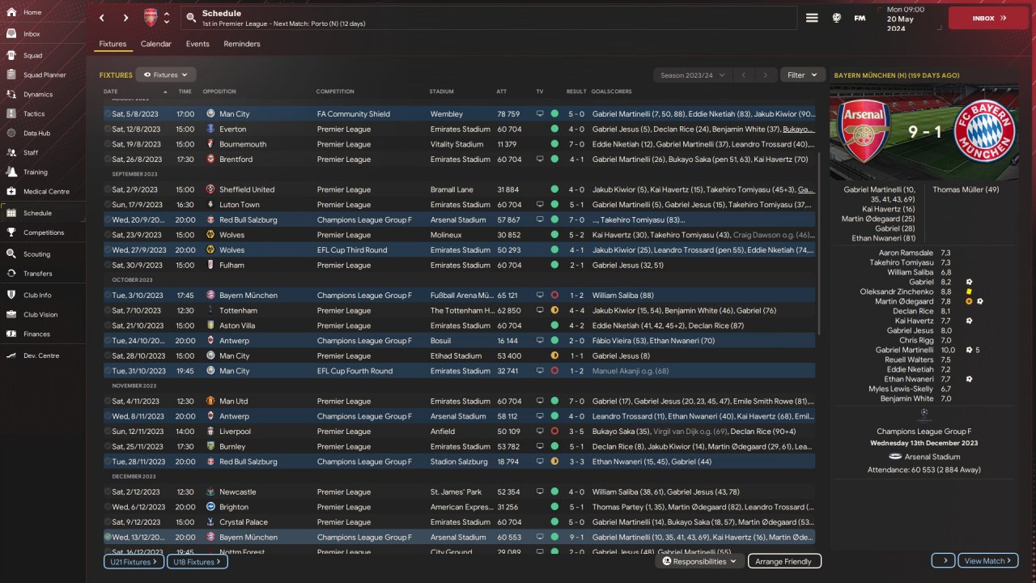Switch to the Calendar tab

click(x=156, y=44)
